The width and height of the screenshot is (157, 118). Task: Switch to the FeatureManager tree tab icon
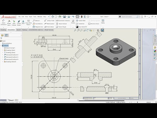point(2,35)
